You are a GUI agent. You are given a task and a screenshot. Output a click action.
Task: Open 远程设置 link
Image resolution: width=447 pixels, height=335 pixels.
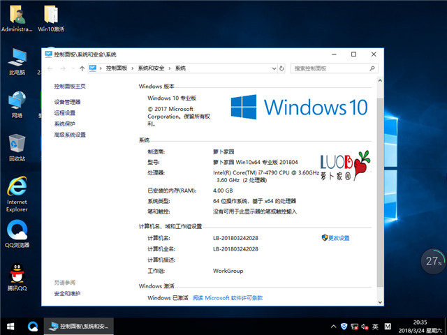[x=65, y=113]
